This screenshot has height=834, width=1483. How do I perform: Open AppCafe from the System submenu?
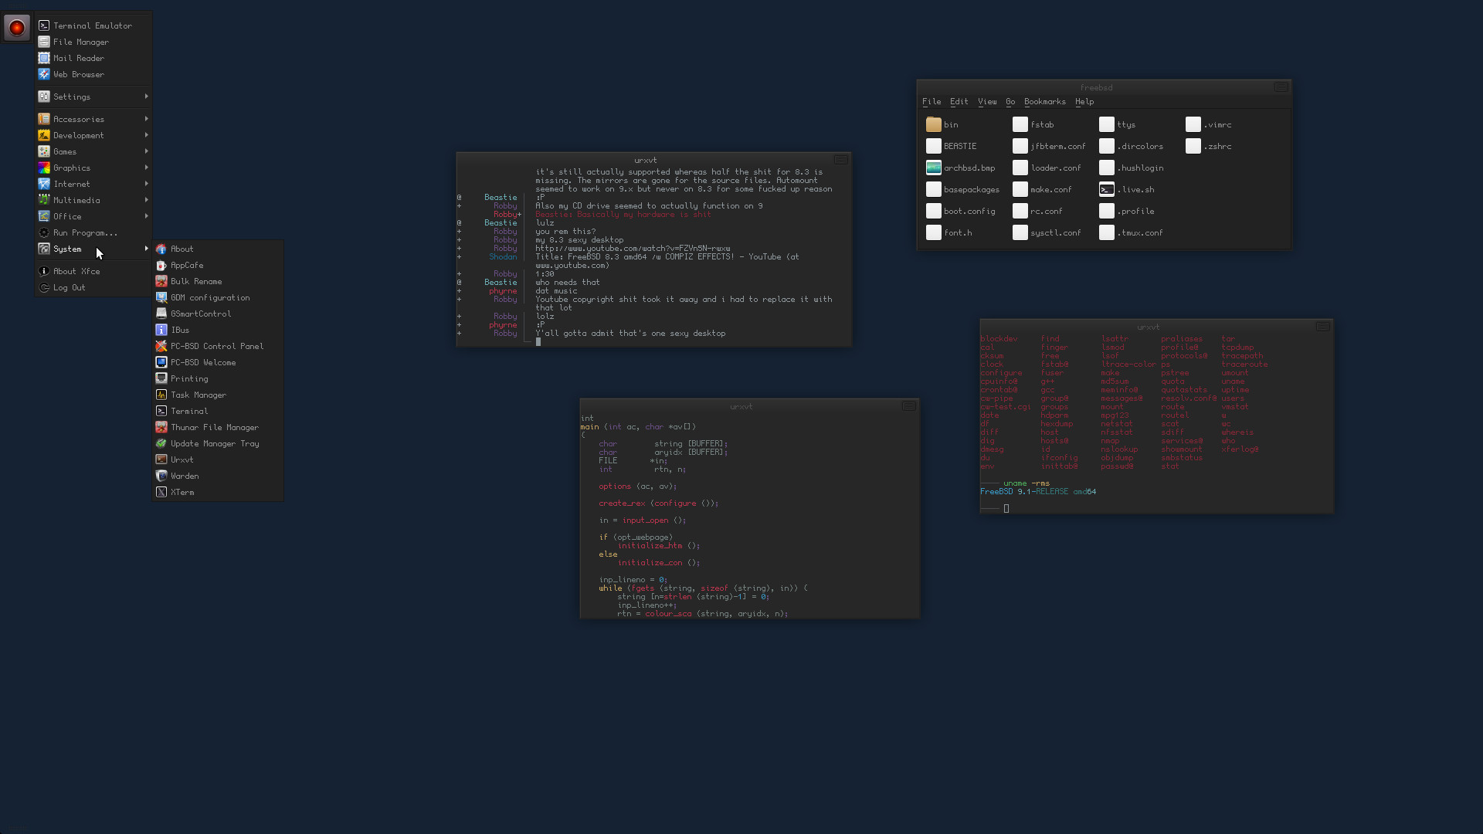(x=186, y=265)
